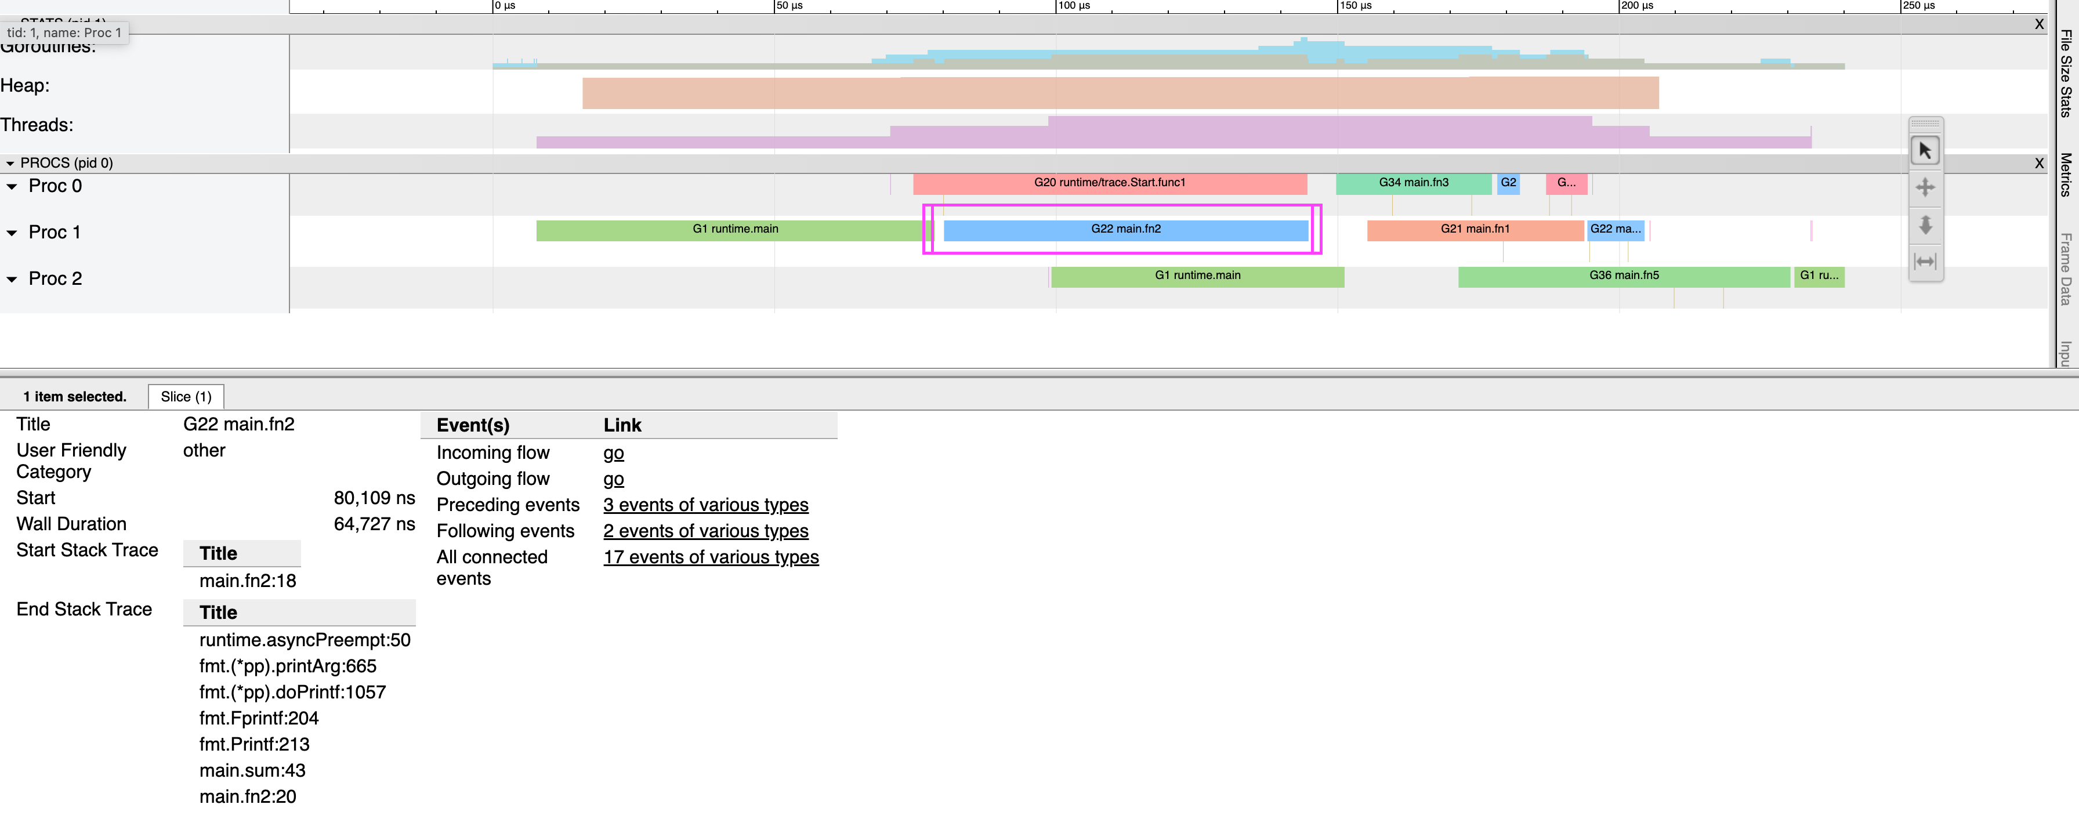Open the Frame Data side tab
The image size is (2079, 826).
pyautogui.click(x=2065, y=269)
